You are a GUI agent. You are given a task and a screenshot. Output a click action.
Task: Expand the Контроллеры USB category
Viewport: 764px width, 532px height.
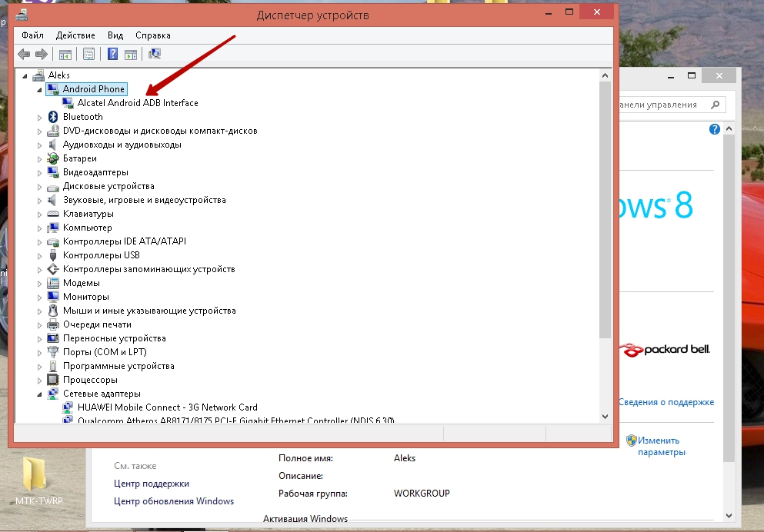point(40,255)
